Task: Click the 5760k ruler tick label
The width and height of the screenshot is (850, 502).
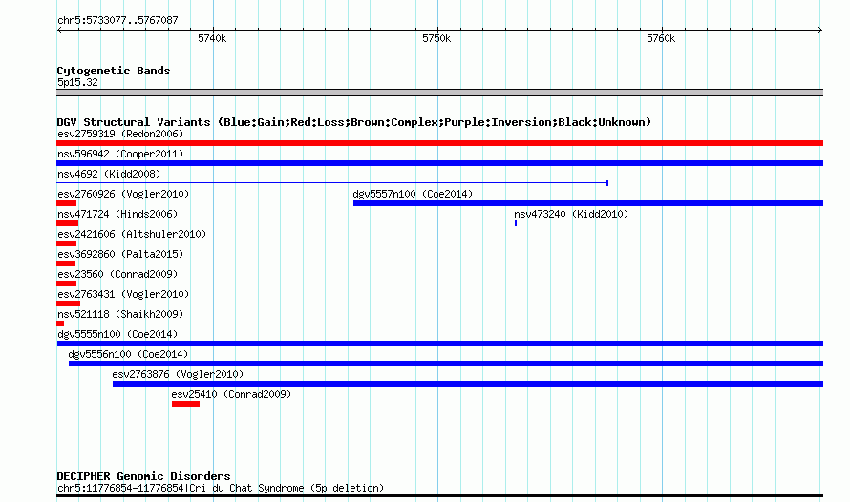Action: tap(661, 38)
